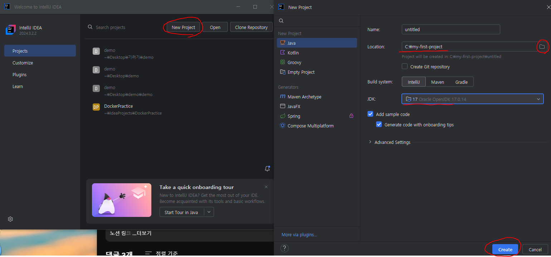Choose IntelliJ build system
The width and height of the screenshot is (551, 257).
414,82
